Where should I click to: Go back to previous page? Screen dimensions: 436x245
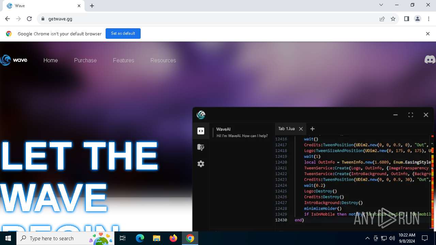pos(7,19)
